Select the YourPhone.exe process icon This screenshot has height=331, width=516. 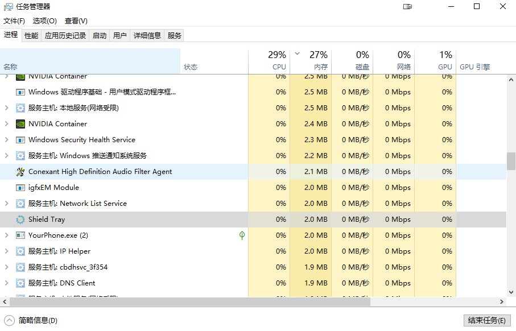coord(19,235)
